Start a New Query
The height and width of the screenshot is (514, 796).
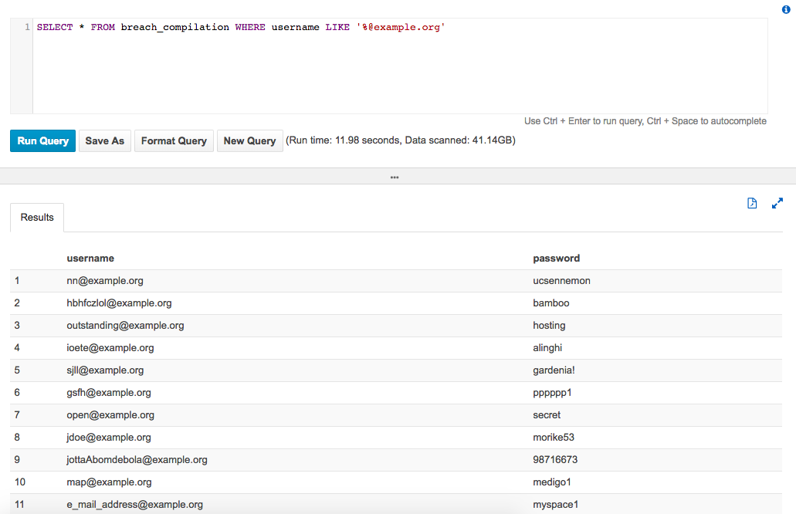[249, 141]
